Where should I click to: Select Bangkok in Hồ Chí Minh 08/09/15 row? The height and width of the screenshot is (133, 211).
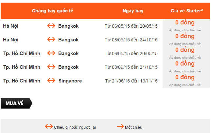pyautogui.click(x=68, y=67)
